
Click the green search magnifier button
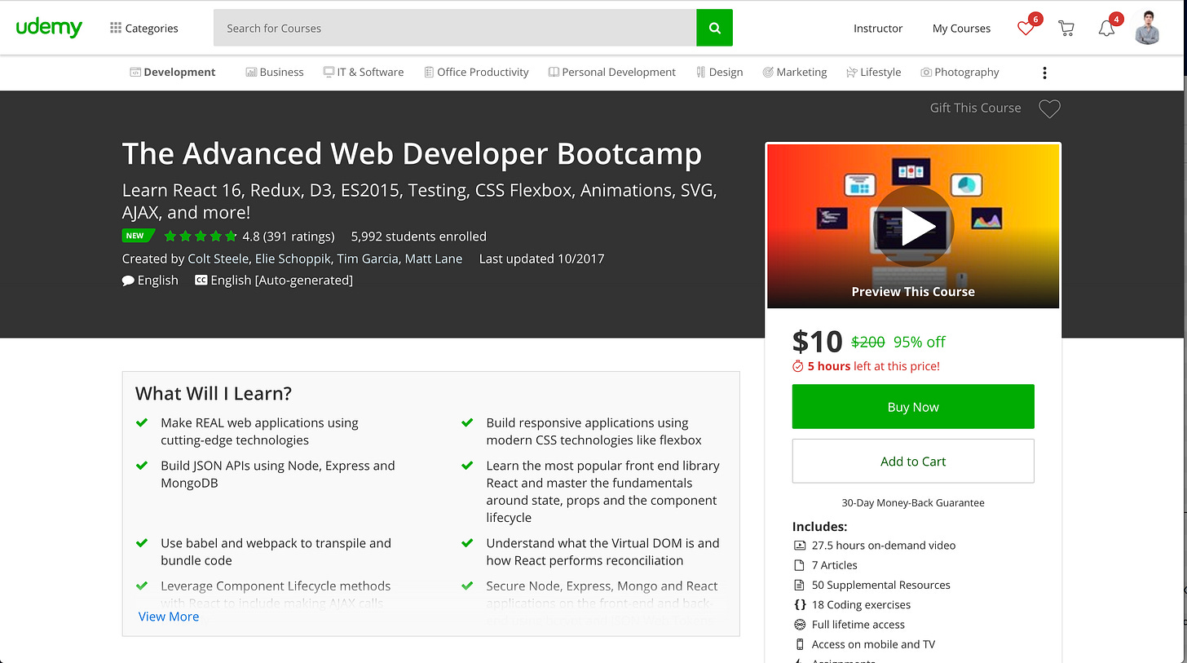(715, 28)
